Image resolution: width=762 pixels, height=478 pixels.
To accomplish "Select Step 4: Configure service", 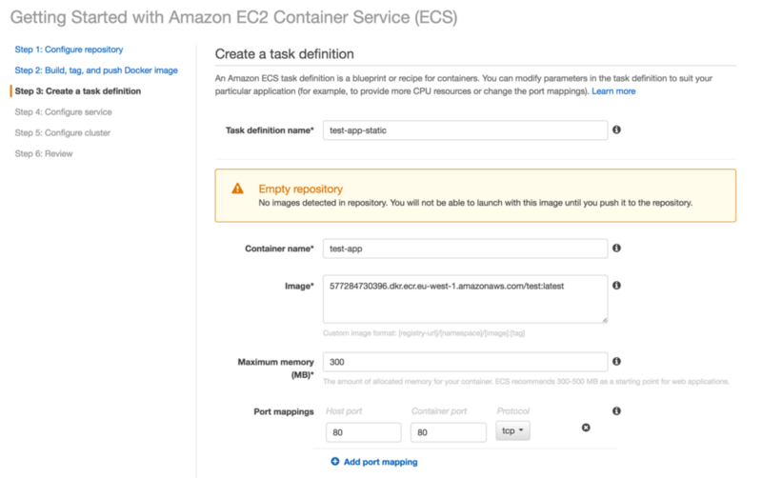I will (63, 112).
